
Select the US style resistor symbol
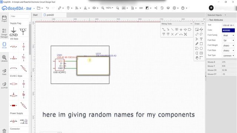coord(14,47)
